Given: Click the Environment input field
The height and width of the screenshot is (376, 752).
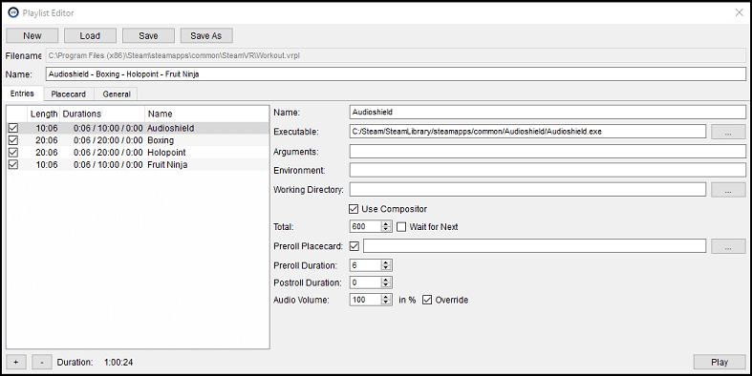Looking at the screenshot, I should click(x=548, y=170).
